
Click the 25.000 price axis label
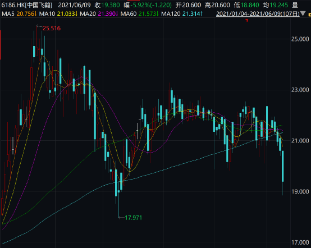point(300,39)
